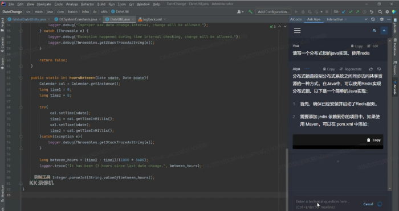Click Add Configuration button
This screenshot has width=399, height=211.
tap(273, 12)
